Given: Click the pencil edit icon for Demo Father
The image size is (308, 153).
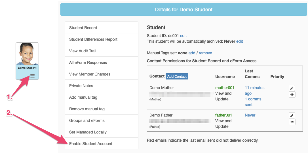Looking at the screenshot, I should [x=292, y=115].
